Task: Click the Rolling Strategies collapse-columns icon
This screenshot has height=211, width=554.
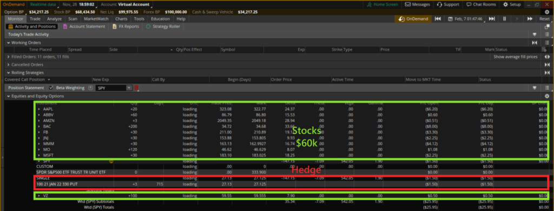Action: pos(547,72)
